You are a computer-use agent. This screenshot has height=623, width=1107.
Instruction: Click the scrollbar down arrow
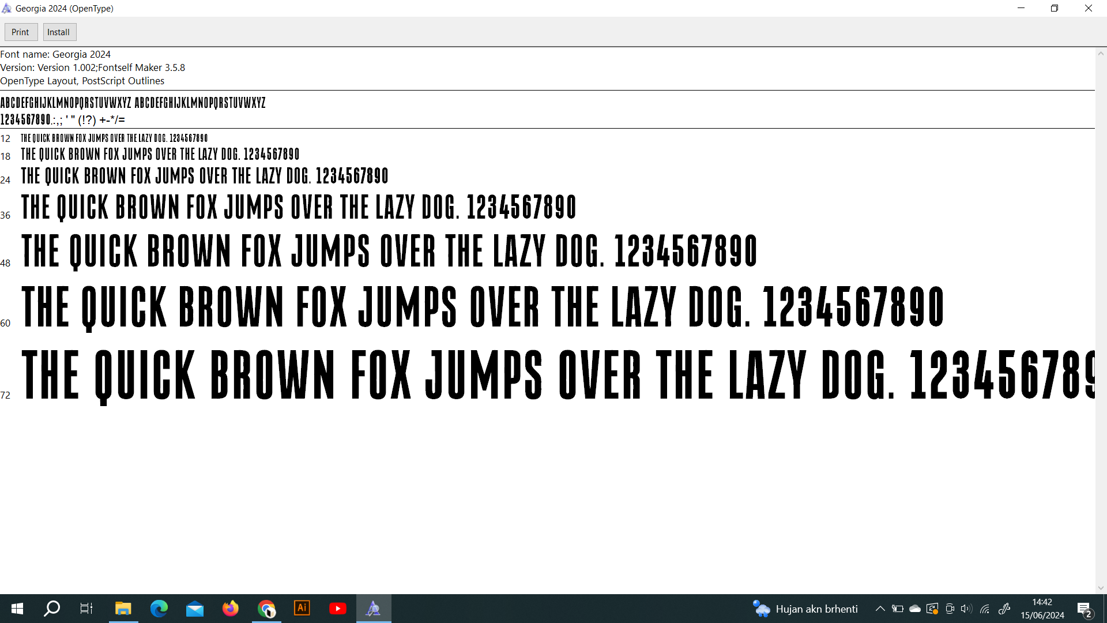[1101, 588]
